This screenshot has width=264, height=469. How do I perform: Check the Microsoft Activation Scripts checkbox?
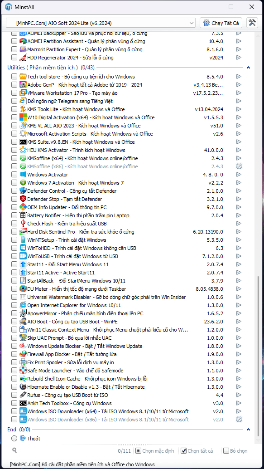coord(14,134)
